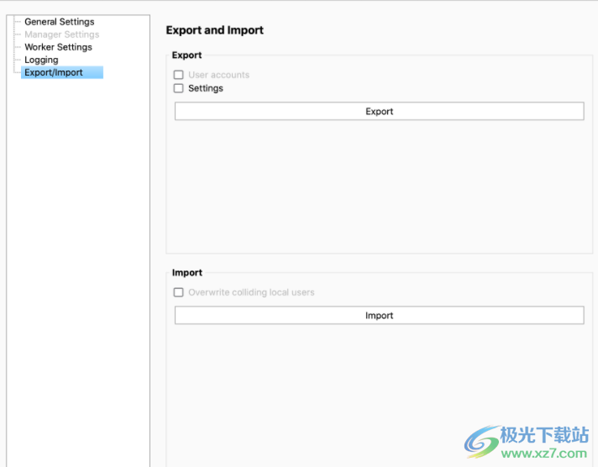Click empty space inside the Export group box

[x=378, y=185]
